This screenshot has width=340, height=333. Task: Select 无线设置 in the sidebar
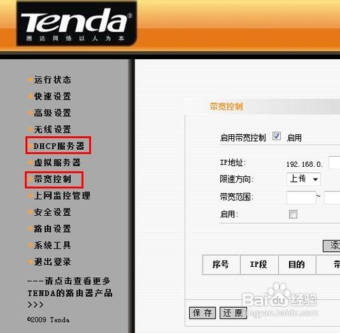point(52,129)
